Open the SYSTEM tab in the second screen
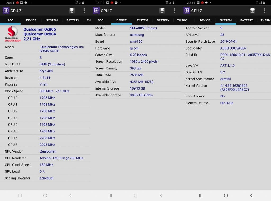 (x=142, y=20)
